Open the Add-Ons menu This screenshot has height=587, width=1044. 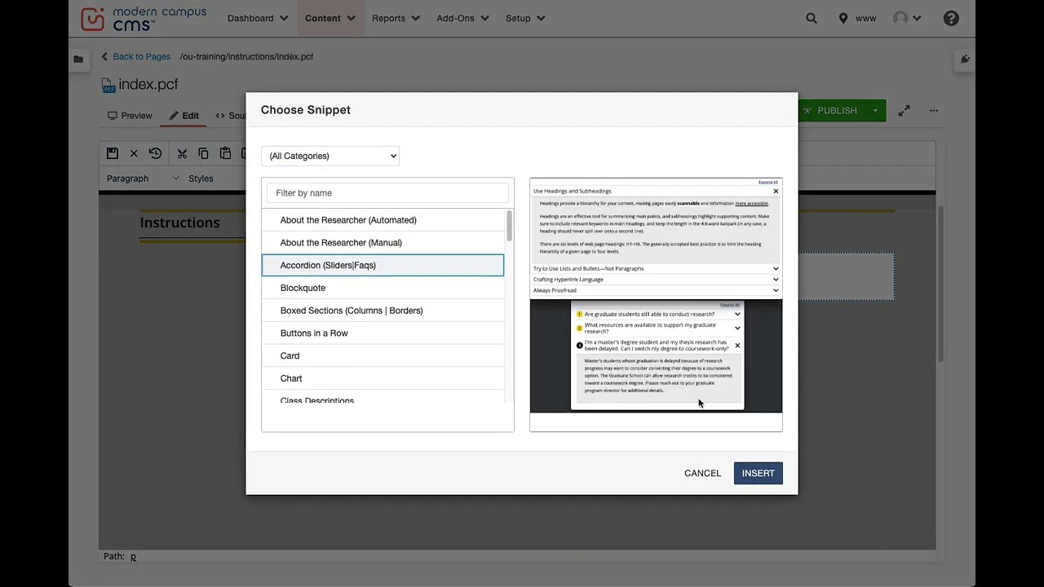[x=462, y=18]
